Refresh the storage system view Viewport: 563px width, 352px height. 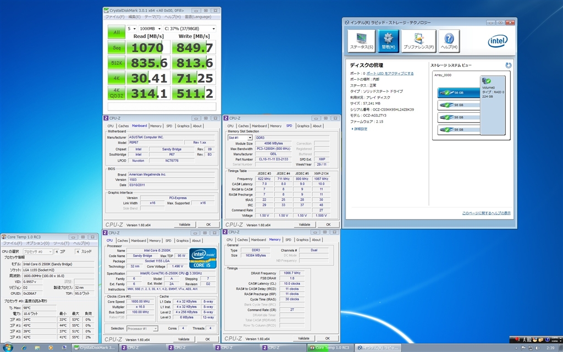[x=509, y=65]
